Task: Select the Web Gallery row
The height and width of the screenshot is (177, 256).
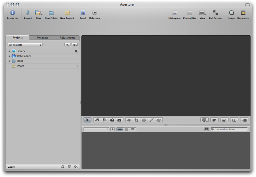Action: pyautogui.click(x=43, y=56)
